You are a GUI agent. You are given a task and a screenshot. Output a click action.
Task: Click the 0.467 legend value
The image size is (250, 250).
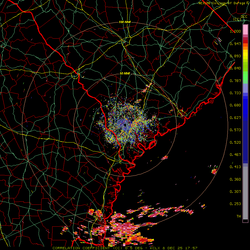coord(235,155)
